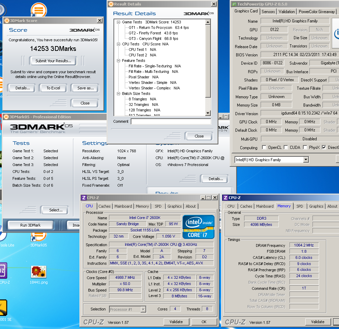The image size is (339, 329).
Task: Open Graphics tab in right CPU-Z window
Action: click(316, 206)
